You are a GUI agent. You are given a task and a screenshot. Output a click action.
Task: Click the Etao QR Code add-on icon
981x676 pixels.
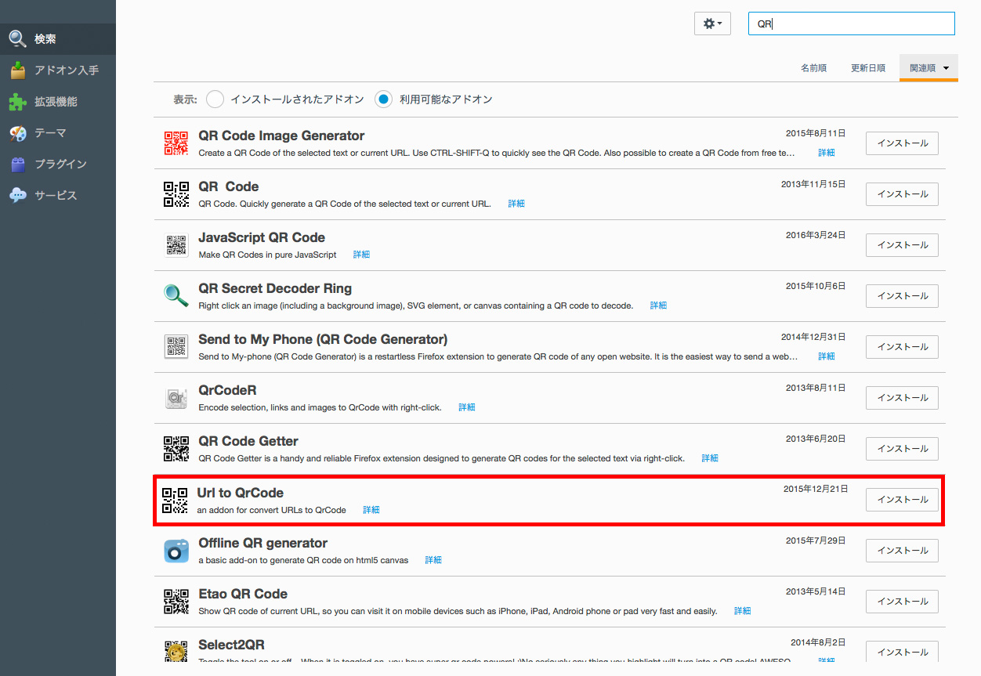coord(176,602)
